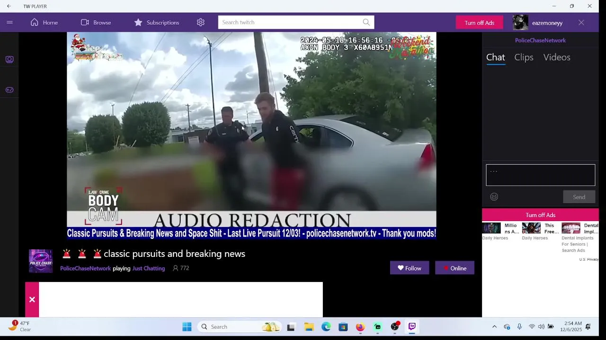606x340 pixels.
Task: Open the Dental Implants ad thumbnail
Action: (x=571, y=228)
